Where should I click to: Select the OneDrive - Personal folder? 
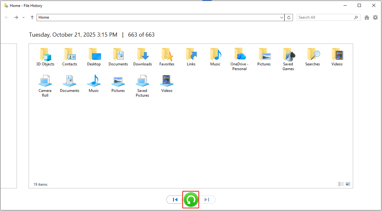tap(239, 59)
